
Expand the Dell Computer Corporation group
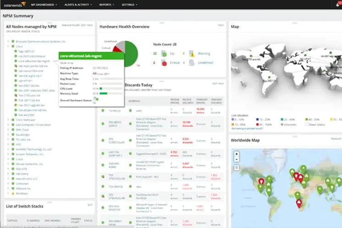click(8, 125)
